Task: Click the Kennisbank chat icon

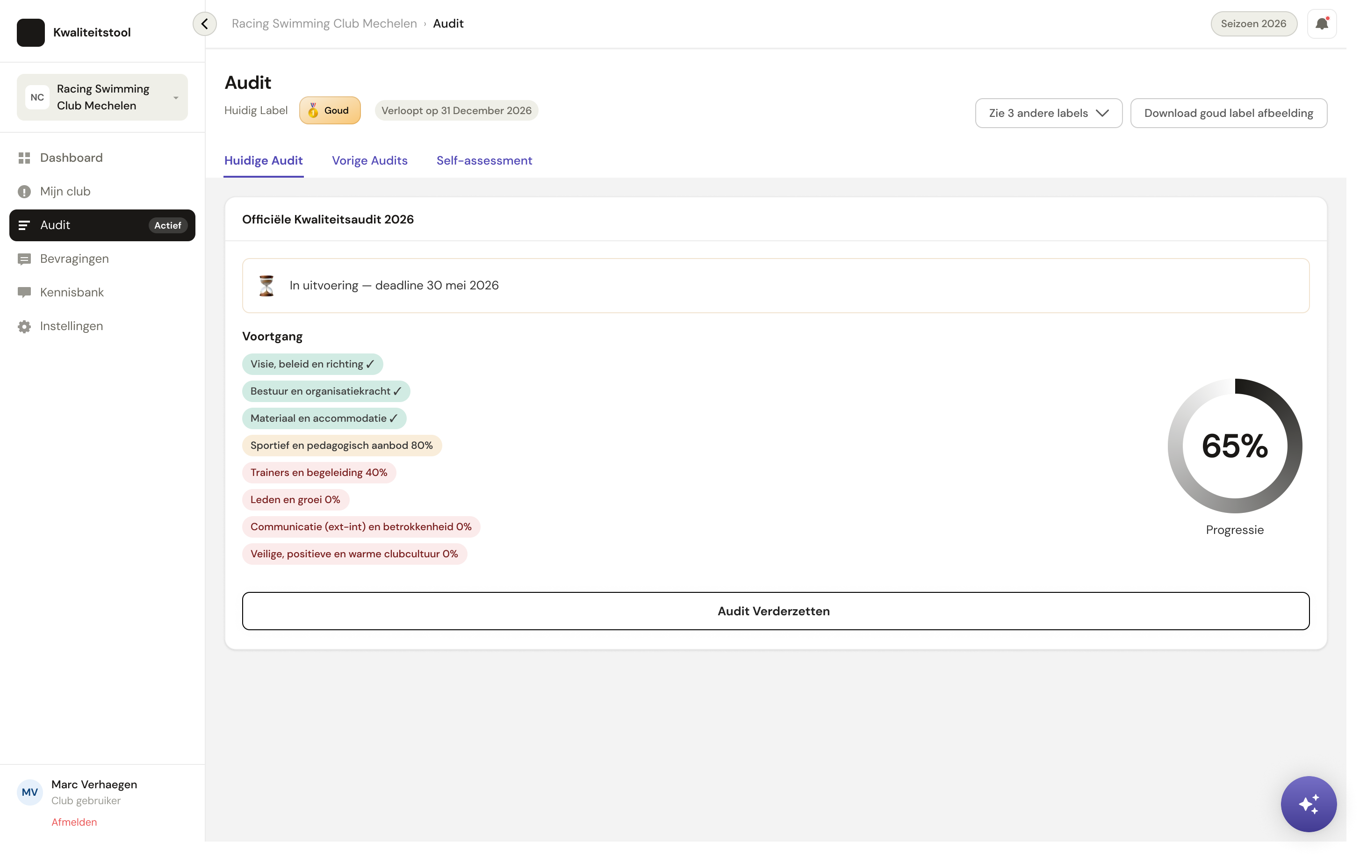Action: click(x=24, y=292)
